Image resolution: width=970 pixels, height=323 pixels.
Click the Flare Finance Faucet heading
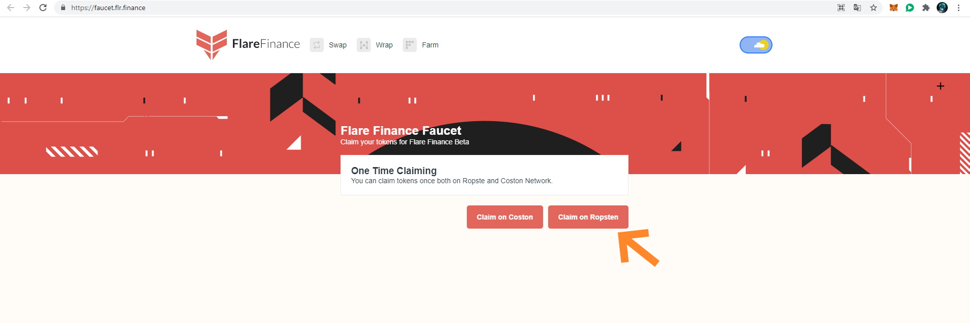coord(401,131)
